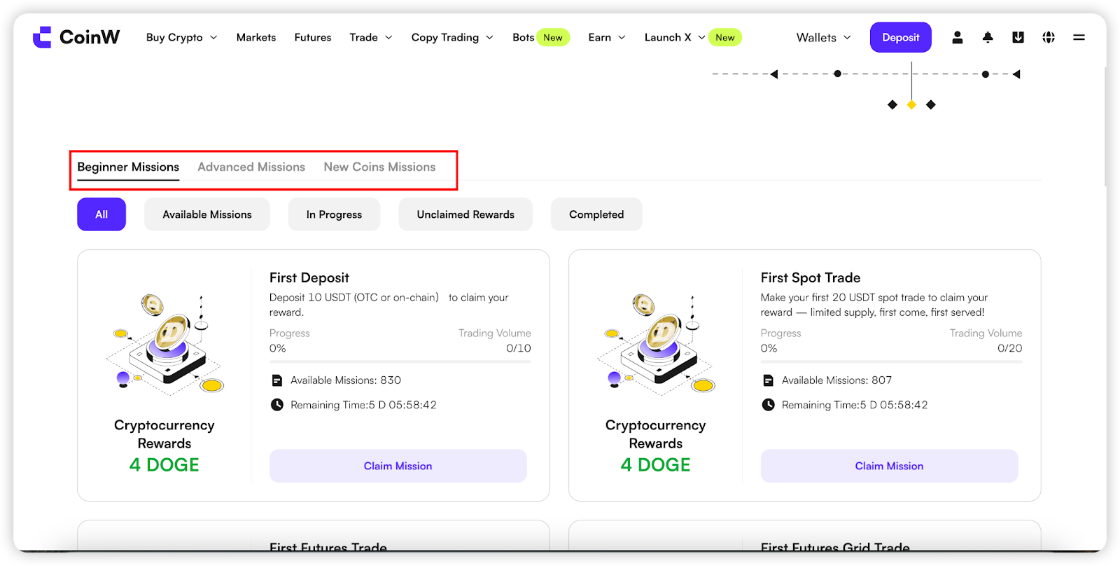Click the 0/20 trading volume value
The width and height of the screenshot is (1120, 566).
pyautogui.click(x=1010, y=348)
